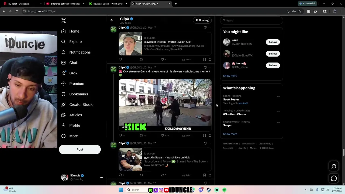Click the Articles sidebar icon
This screenshot has width=345, height=194.
pos(63,115)
